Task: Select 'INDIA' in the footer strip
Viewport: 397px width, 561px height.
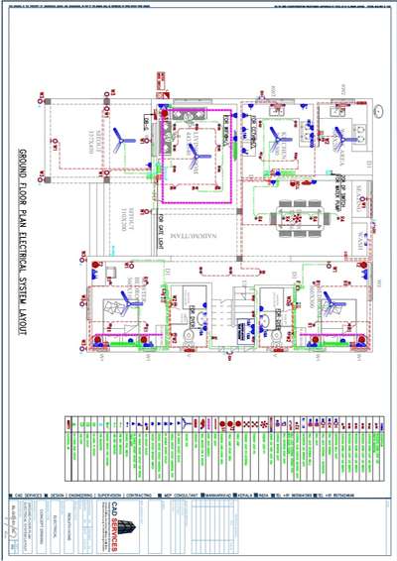Action: tap(264, 496)
